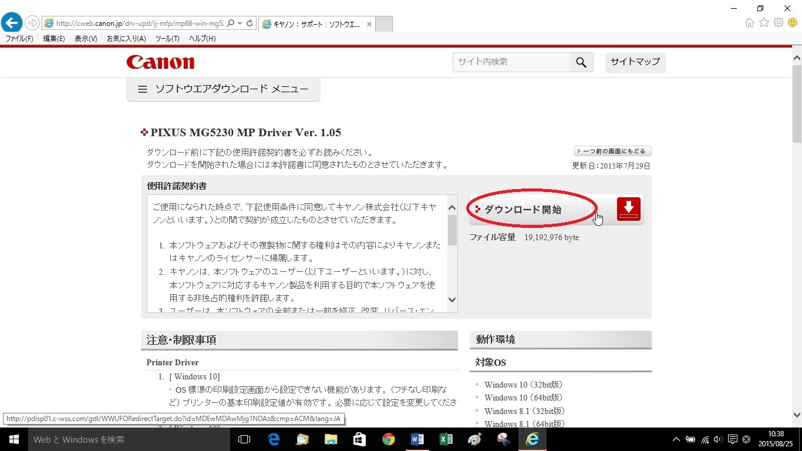
Task: Open the Windows Start button
Action: coord(14,439)
